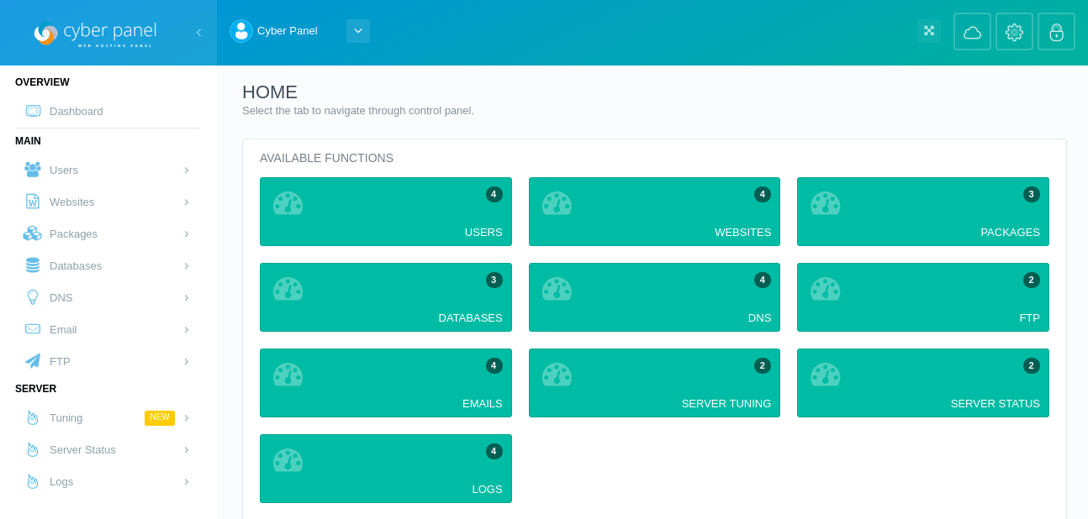Expand the Packages submenu chevron
Viewport: 1088px width, 519px height.
(x=187, y=233)
